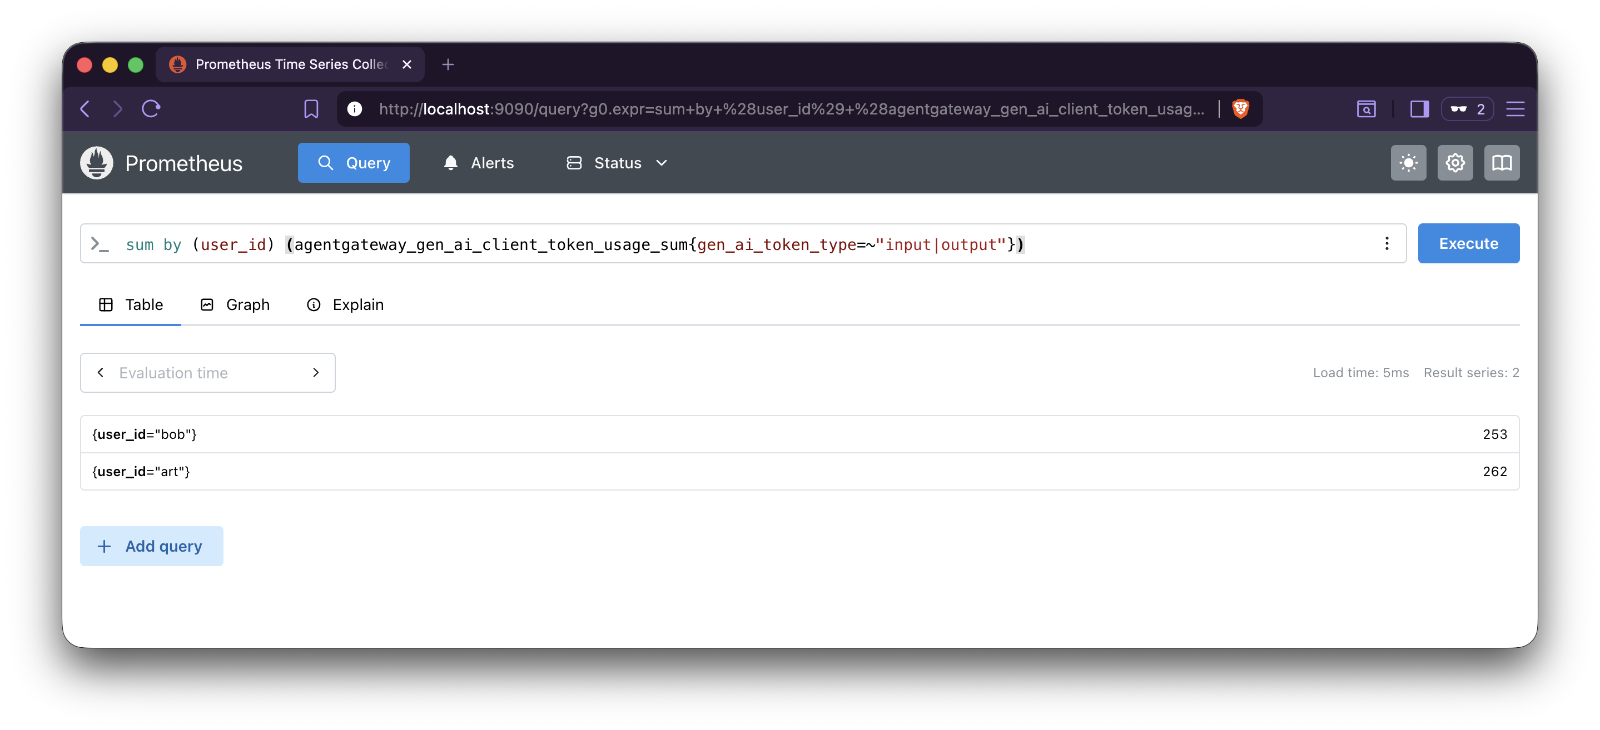Open settings via the gear icon
The image size is (1600, 730).
point(1455,163)
